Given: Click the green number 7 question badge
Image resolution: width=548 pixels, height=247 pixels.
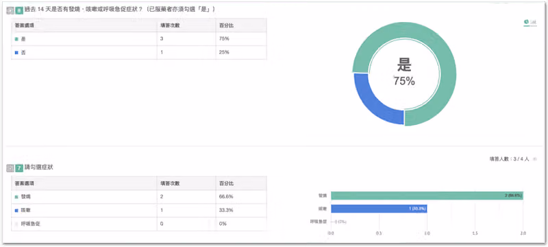Looking at the screenshot, I should point(19,168).
